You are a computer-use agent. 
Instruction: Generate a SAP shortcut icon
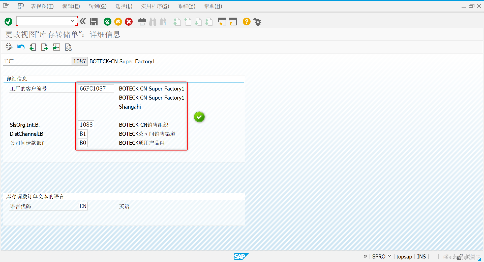click(233, 22)
